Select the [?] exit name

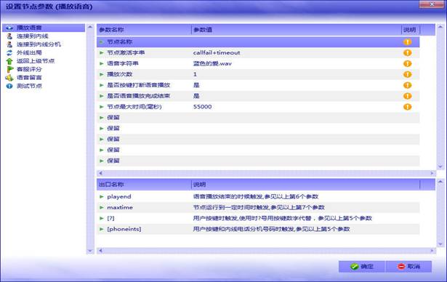point(110,219)
